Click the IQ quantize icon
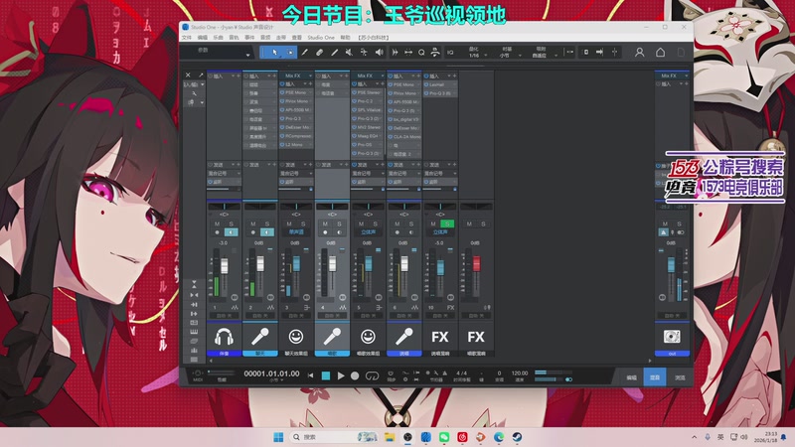This screenshot has width=795, height=447. (450, 53)
